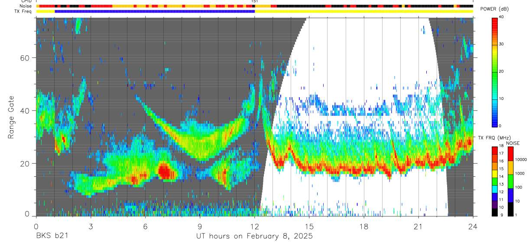
Task: Click the '24' UT hour axis tick
Action: 473,226
